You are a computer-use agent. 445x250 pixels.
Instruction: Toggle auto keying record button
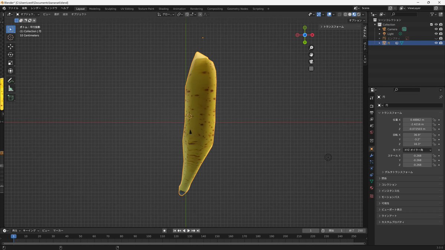(x=164, y=231)
